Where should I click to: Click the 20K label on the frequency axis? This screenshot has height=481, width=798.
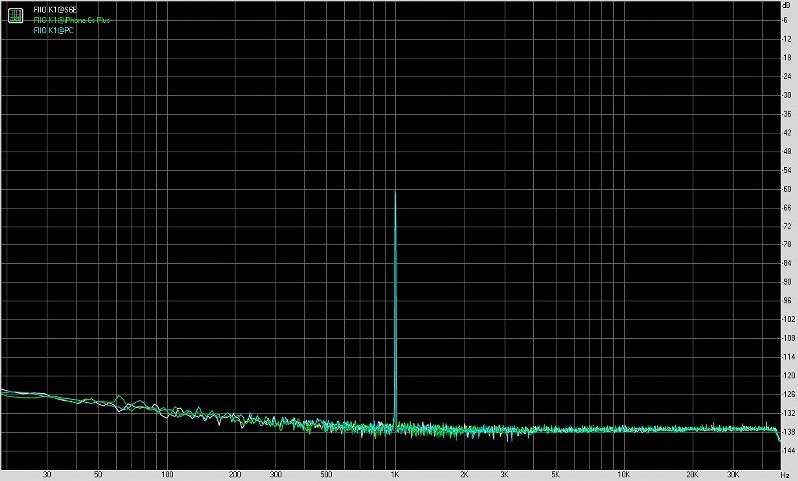click(693, 475)
